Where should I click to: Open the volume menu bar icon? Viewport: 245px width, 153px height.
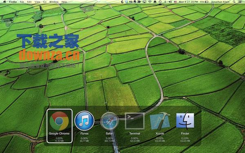coord(170,2)
